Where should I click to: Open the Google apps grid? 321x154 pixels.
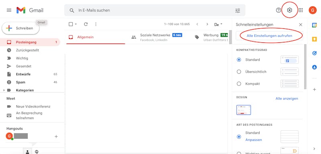coord(301,10)
